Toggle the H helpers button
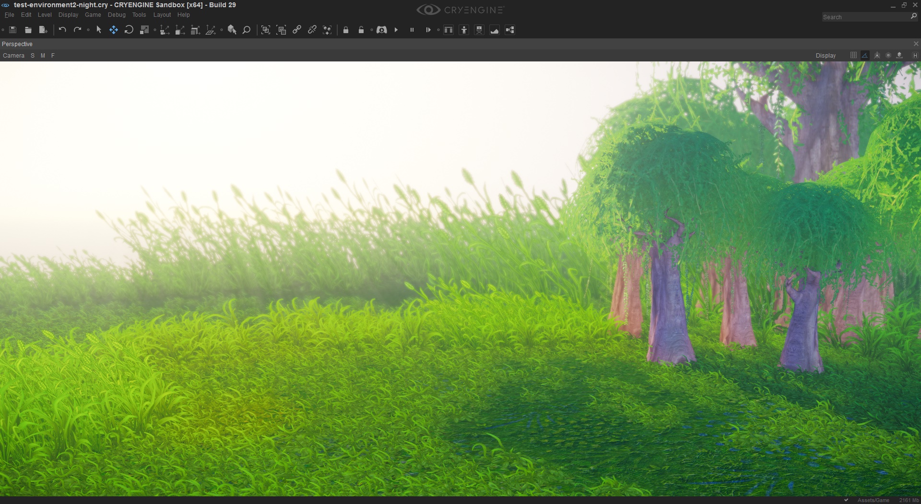 (x=915, y=56)
